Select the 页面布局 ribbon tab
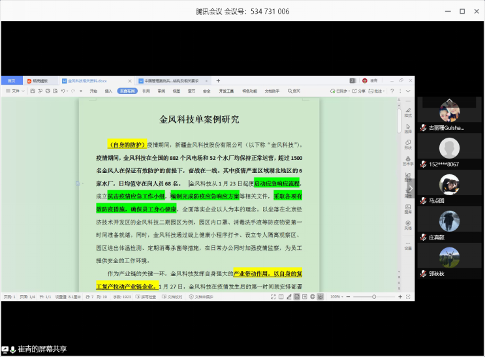 point(127,91)
